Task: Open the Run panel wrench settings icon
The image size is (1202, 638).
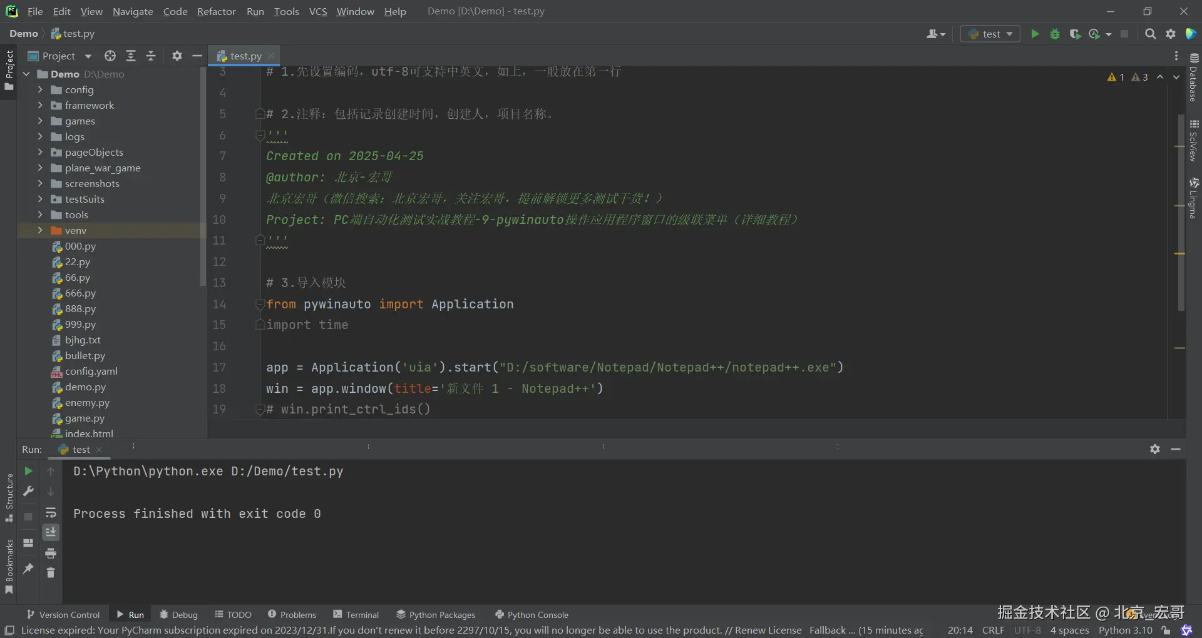Action: point(28,491)
